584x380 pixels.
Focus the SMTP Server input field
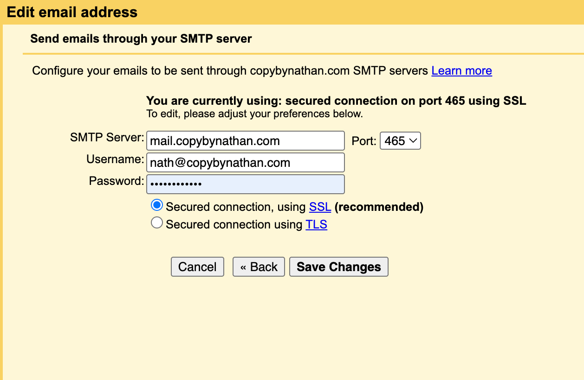coord(246,141)
